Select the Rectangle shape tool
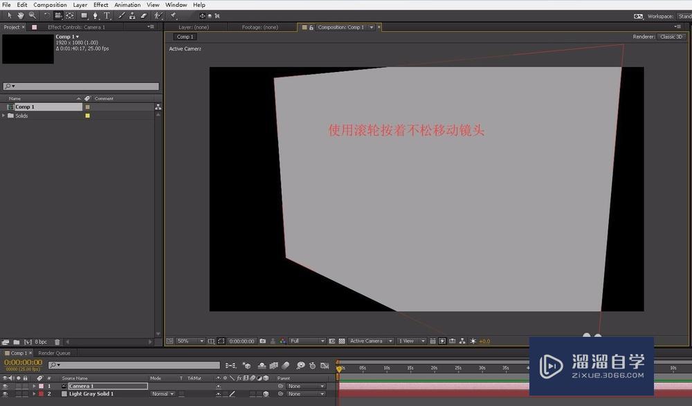This screenshot has width=692, height=406. [x=84, y=15]
